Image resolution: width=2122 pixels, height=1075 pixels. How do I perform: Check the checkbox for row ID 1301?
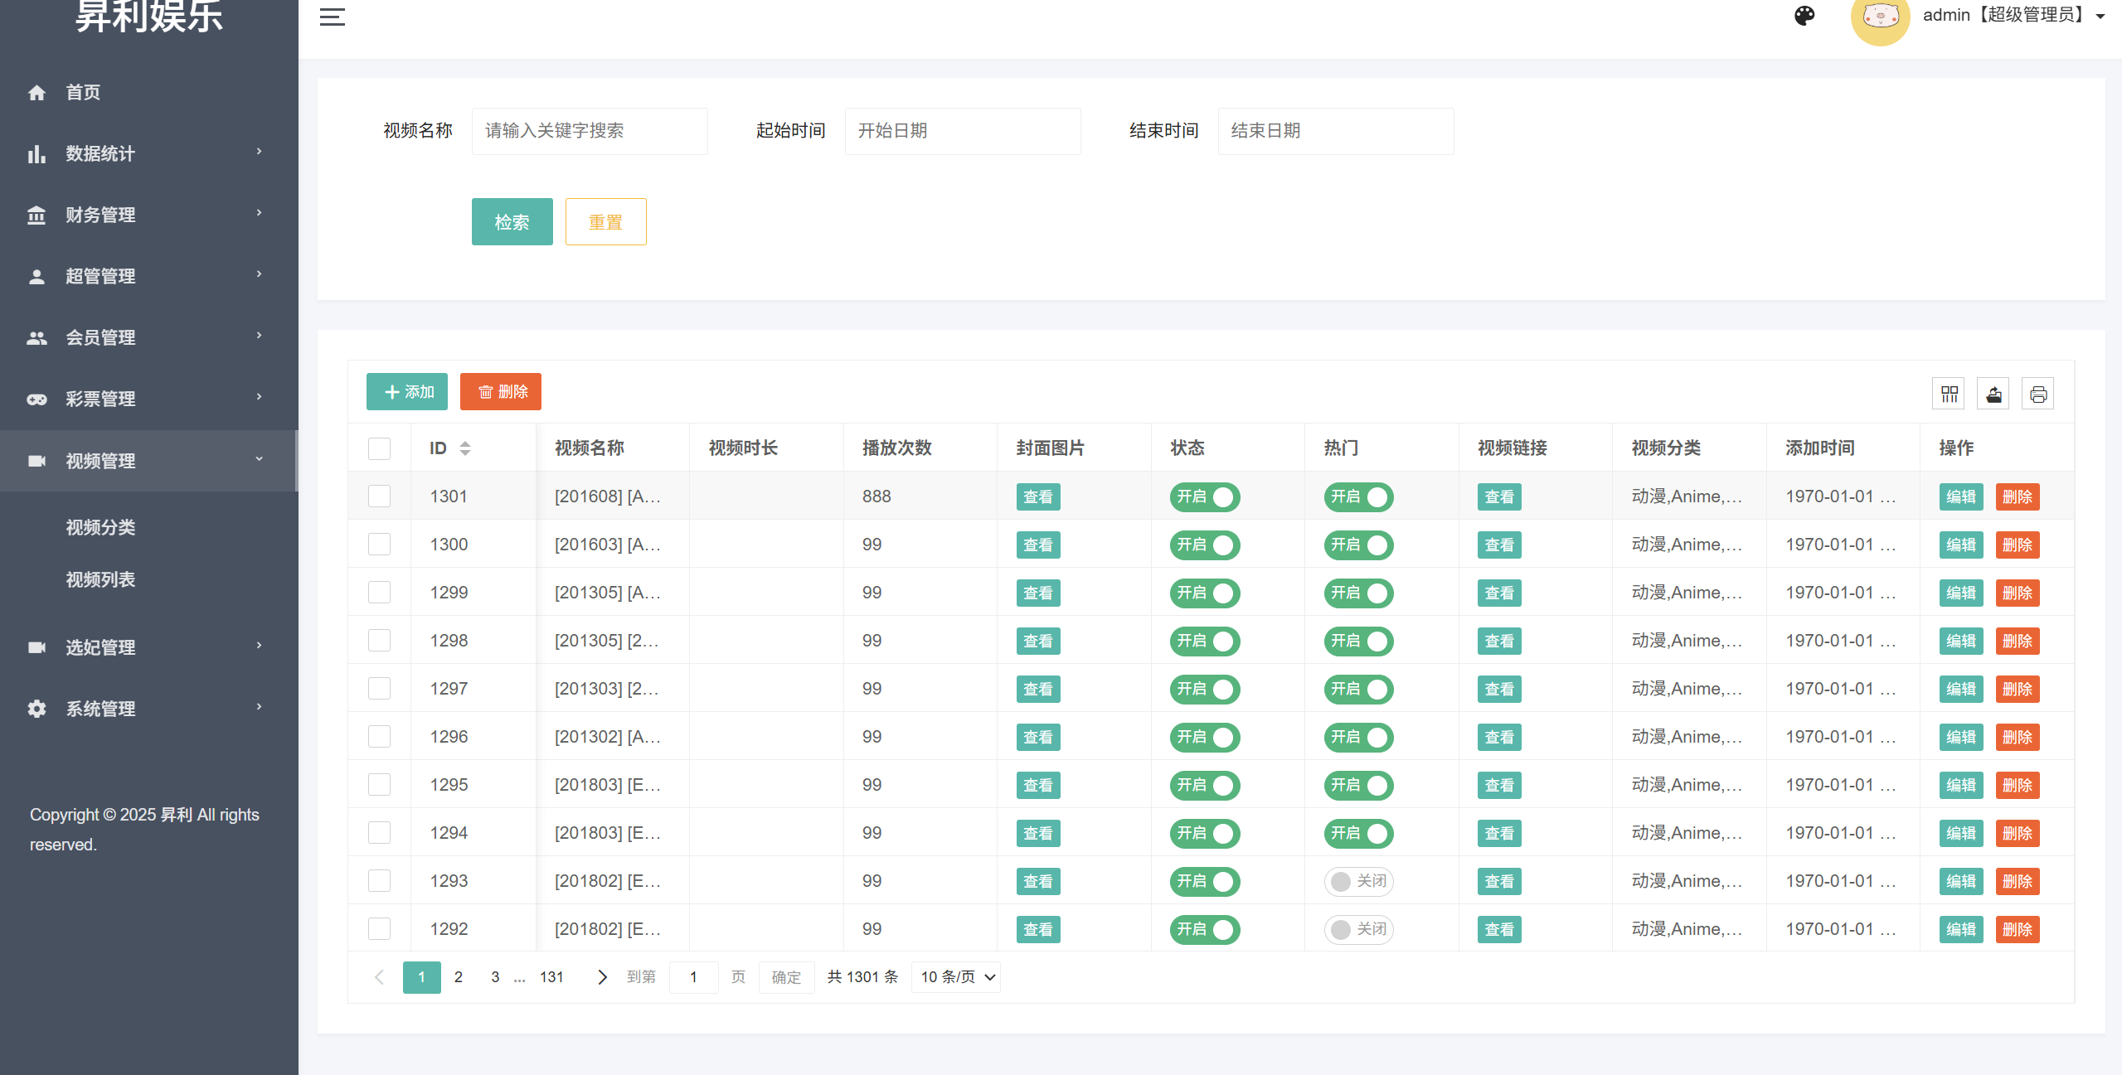coord(379,496)
